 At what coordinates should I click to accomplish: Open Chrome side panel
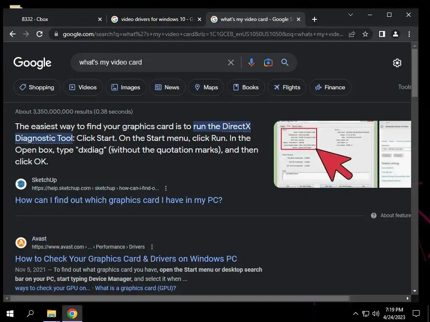click(382, 34)
